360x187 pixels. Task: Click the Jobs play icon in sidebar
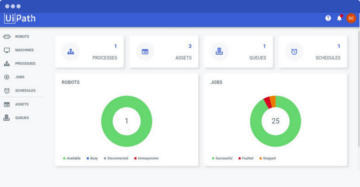pyautogui.click(x=7, y=77)
